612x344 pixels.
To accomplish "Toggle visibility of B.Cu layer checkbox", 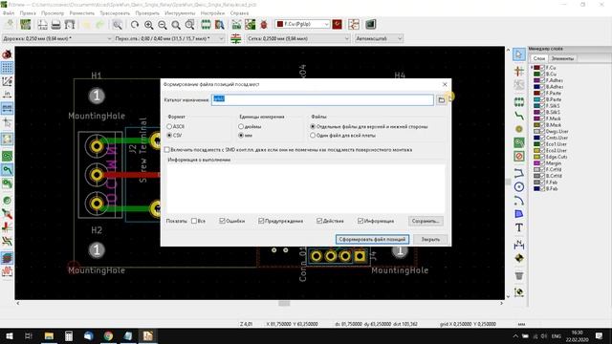I will (x=542, y=75).
